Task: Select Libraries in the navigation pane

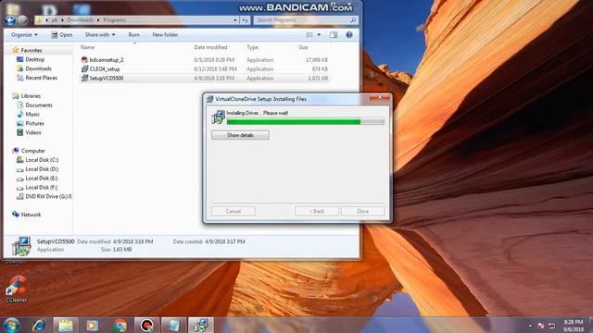Action: tap(31, 96)
